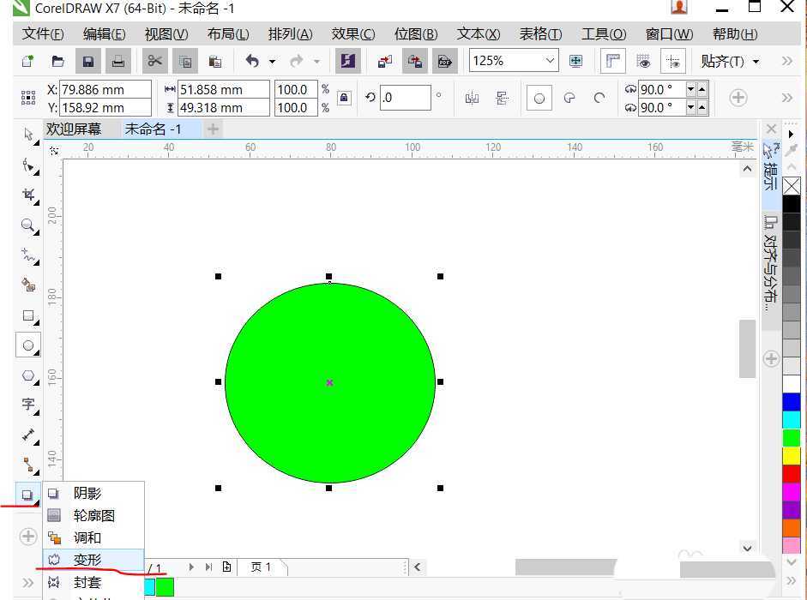
Task: Choose the Arc shape option
Action: click(x=599, y=98)
